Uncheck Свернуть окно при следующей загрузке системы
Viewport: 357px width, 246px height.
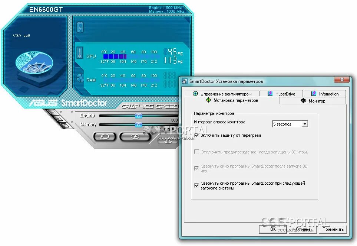point(196,185)
